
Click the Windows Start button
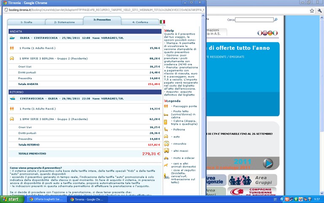11,199
